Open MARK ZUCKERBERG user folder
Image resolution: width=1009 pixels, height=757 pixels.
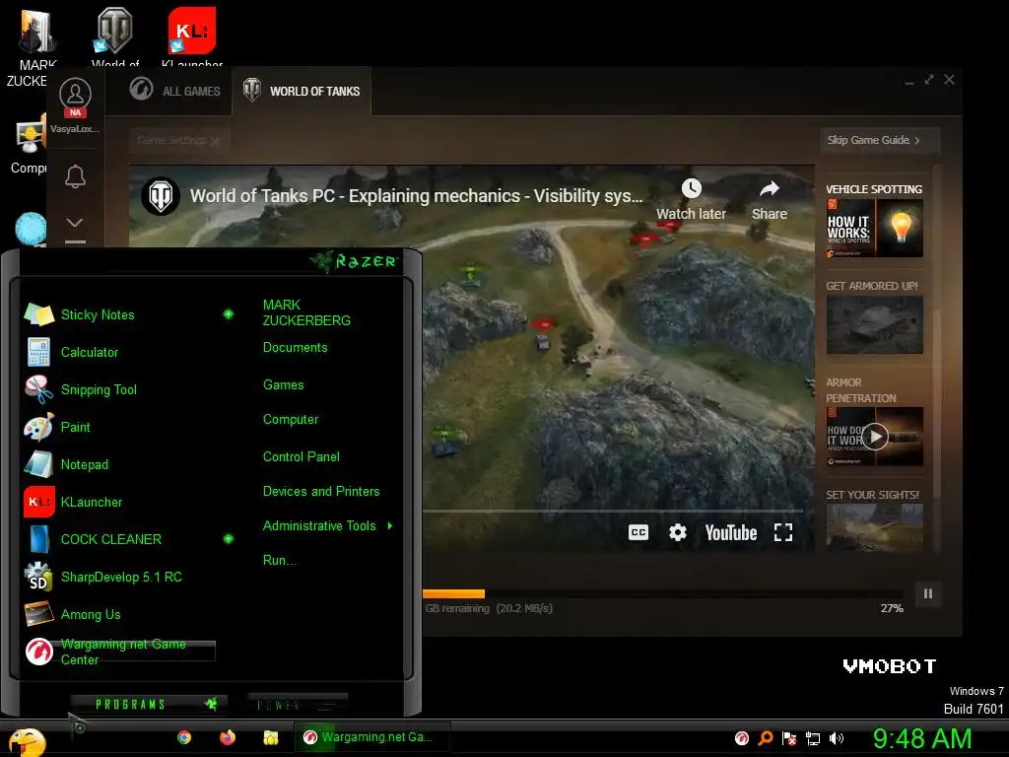306,312
